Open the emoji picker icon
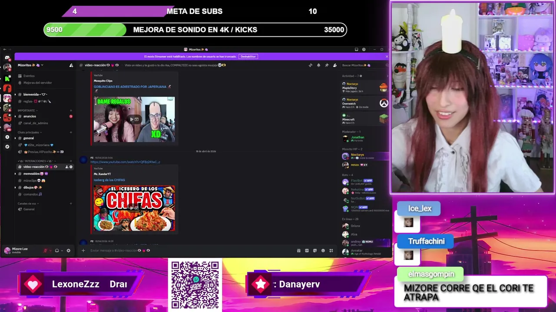Screen dimensions: 556x312 tap(323, 250)
